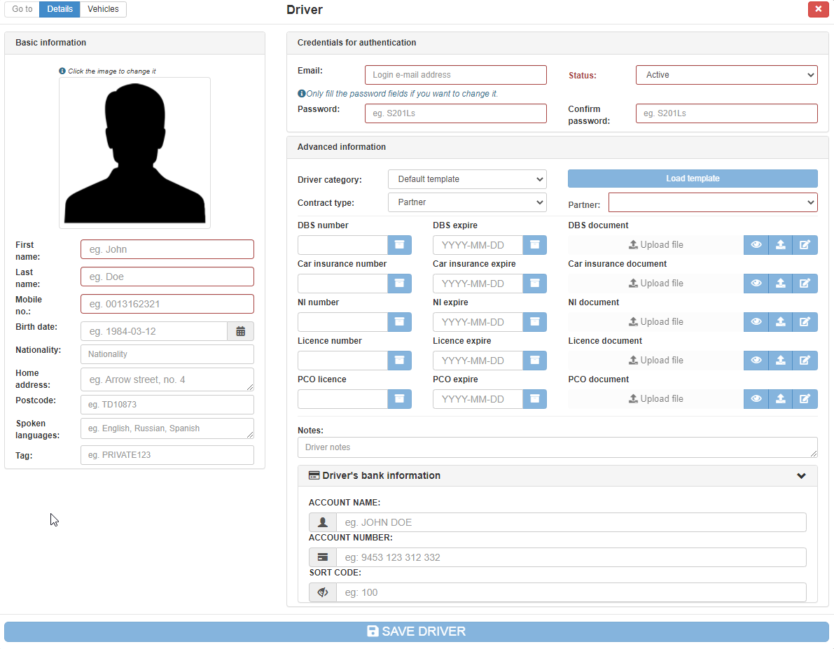834x649 pixels.
Task: Edit the NI document
Action: (x=805, y=321)
